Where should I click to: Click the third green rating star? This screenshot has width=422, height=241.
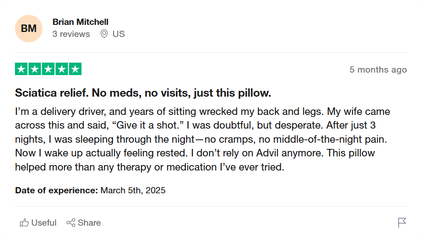pyautogui.click(x=48, y=69)
